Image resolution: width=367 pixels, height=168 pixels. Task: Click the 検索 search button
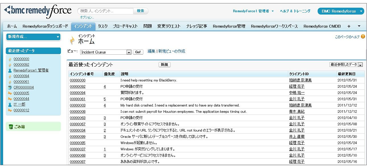pos(141,11)
